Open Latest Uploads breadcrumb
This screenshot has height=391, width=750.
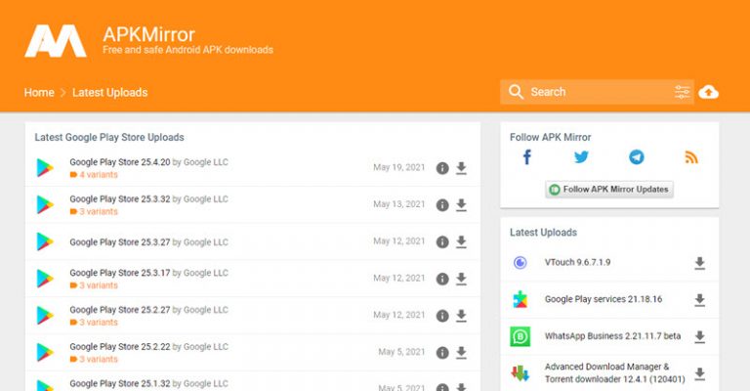110,92
